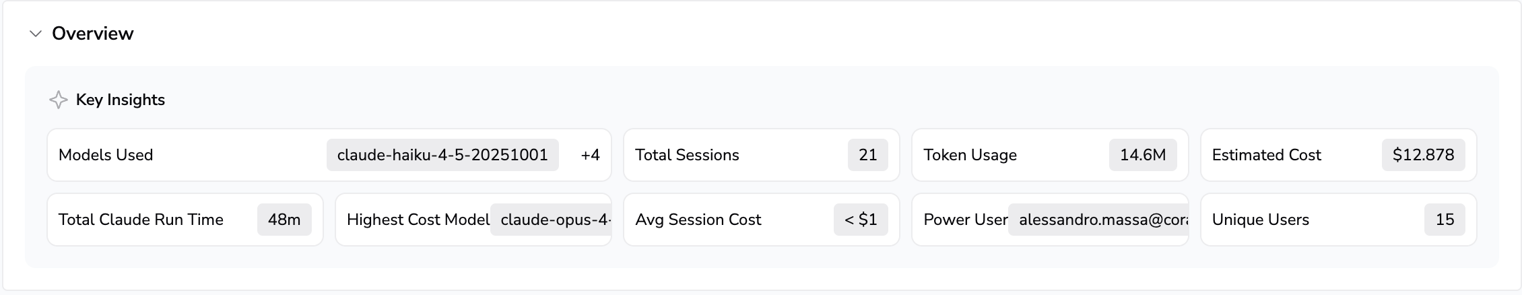The image size is (1522, 295).
Task: Select the Unique Users label
Action: pos(1260,220)
